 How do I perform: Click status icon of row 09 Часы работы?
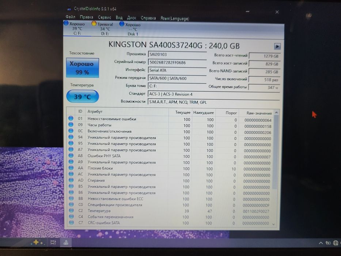click(x=71, y=124)
